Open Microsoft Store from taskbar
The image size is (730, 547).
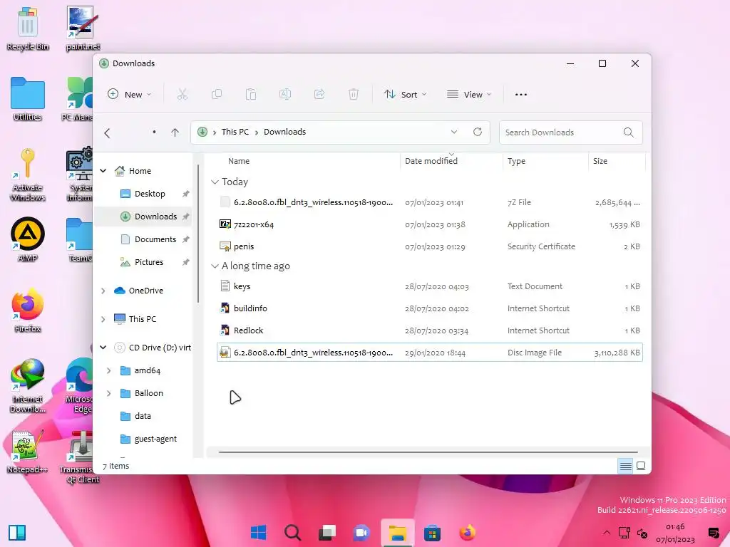[x=432, y=533]
